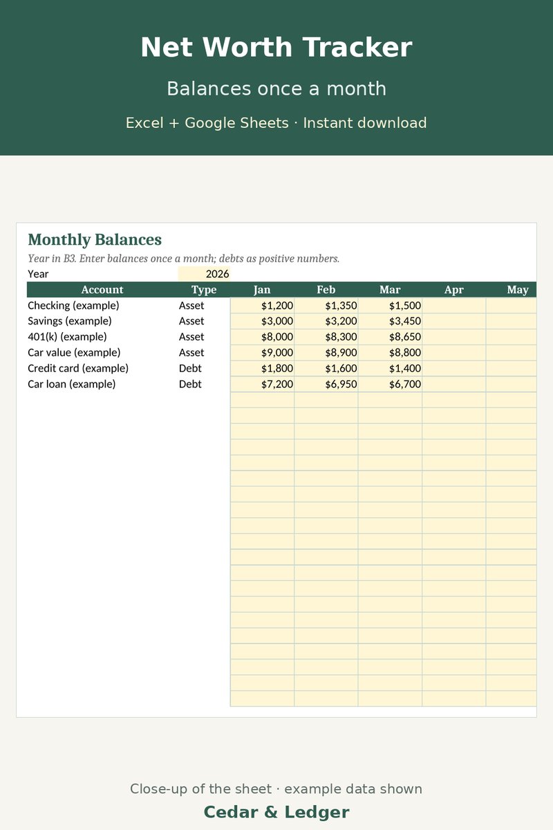
Task: Click the Savings March balance $3,450
Action: (390, 321)
